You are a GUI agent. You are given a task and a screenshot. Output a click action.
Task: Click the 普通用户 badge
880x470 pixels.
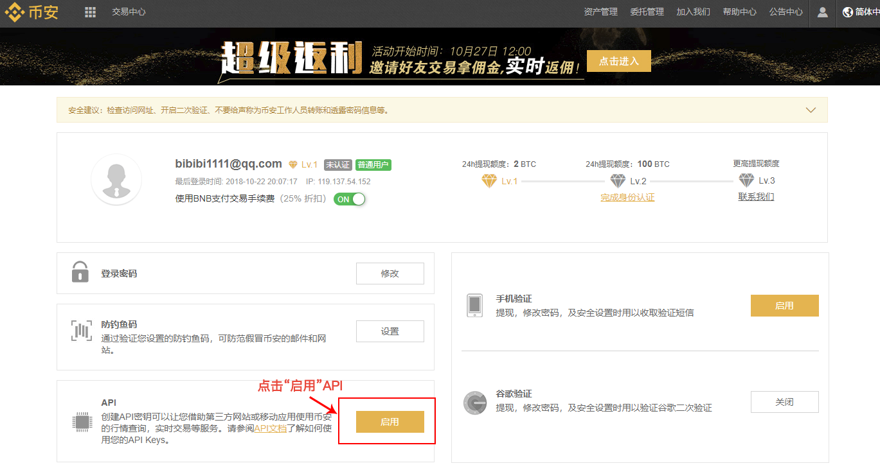pos(373,164)
